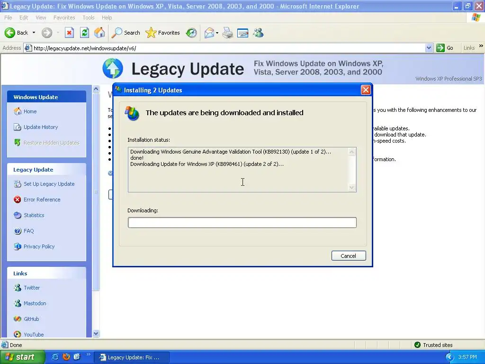Click the Cancel button in dialog
The height and width of the screenshot is (364, 485).
tap(349, 255)
